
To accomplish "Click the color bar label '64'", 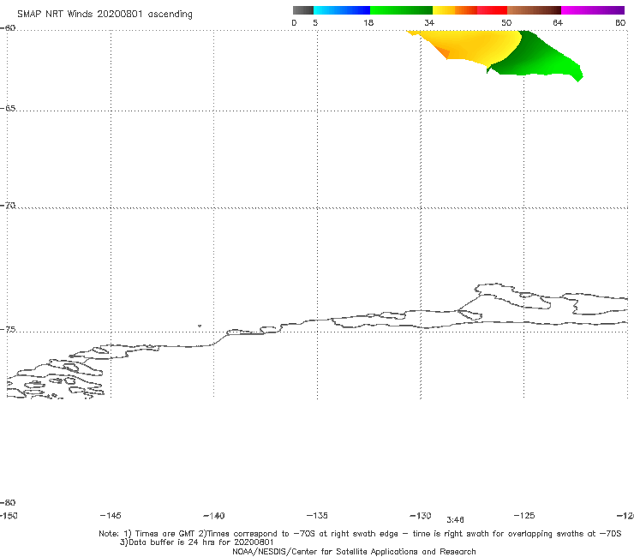I will pos(558,22).
